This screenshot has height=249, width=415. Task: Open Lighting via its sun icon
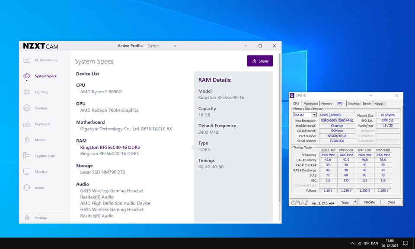click(x=27, y=92)
